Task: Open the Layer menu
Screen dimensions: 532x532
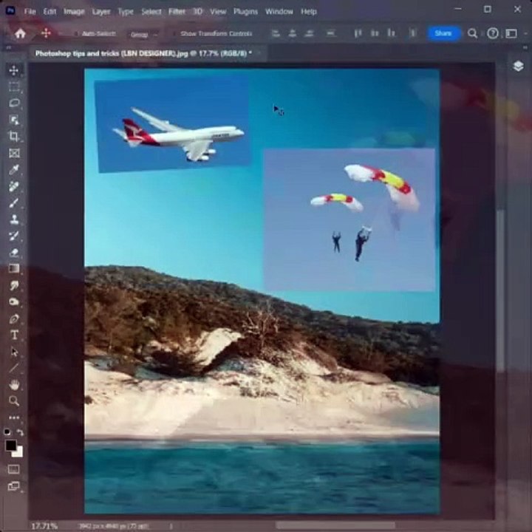Action: coord(101,12)
